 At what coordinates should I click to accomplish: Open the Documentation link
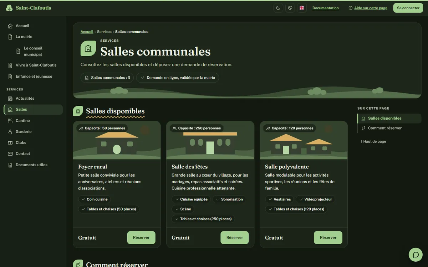coord(326,8)
